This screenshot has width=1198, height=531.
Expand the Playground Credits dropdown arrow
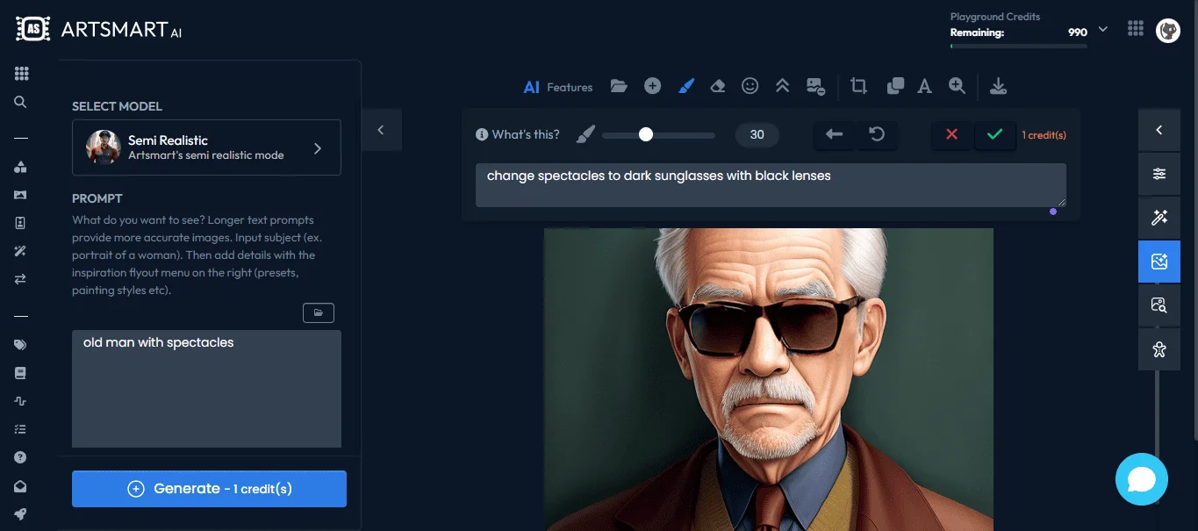click(1103, 30)
